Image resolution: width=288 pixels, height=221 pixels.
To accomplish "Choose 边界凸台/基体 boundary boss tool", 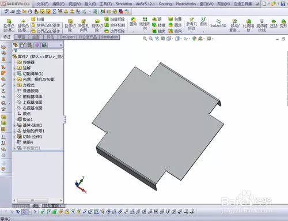I will point(46,31).
